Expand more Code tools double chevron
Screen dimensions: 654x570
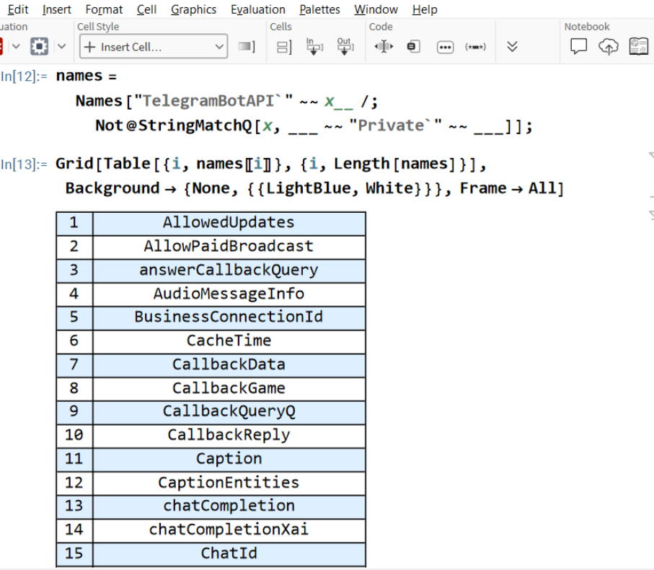coord(512,47)
